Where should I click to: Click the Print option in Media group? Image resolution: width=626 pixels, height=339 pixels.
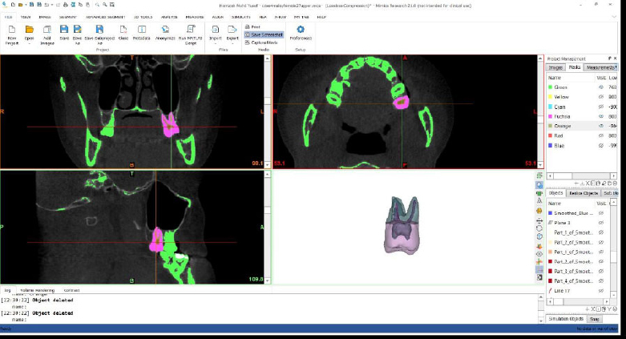[252, 26]
